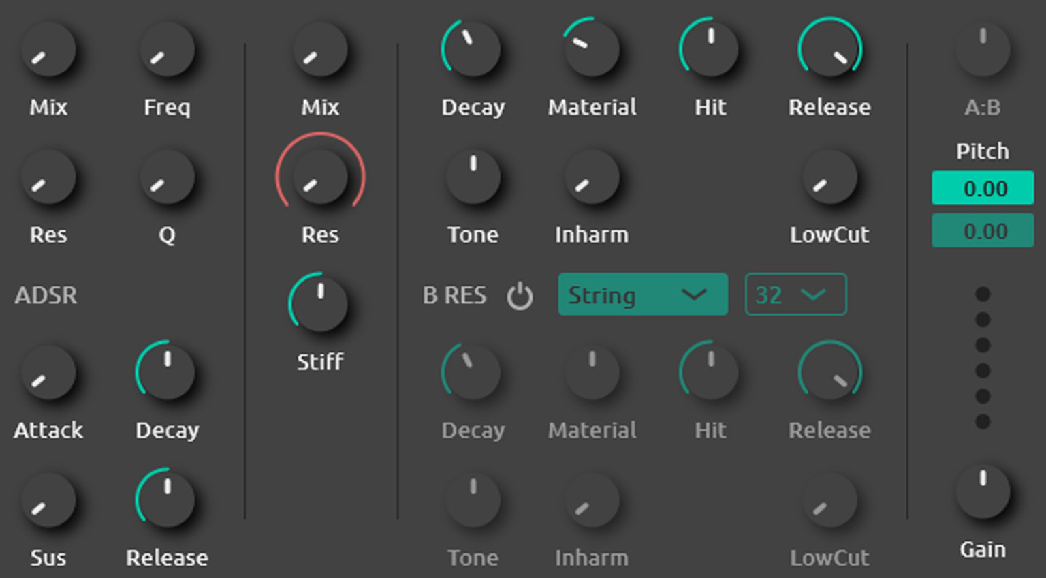Expand the 32 partials count dropdown
The width and height of the screenshot is (1046, 578).
(795, 294)
